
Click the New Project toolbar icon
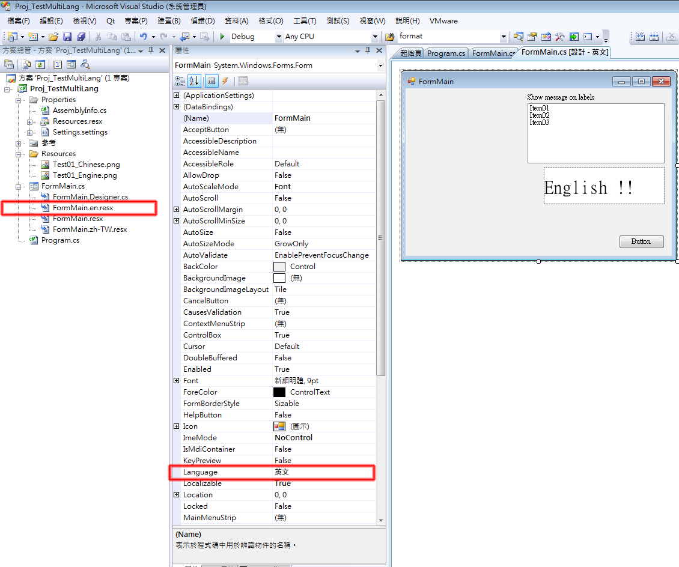(x=13, y=37)
